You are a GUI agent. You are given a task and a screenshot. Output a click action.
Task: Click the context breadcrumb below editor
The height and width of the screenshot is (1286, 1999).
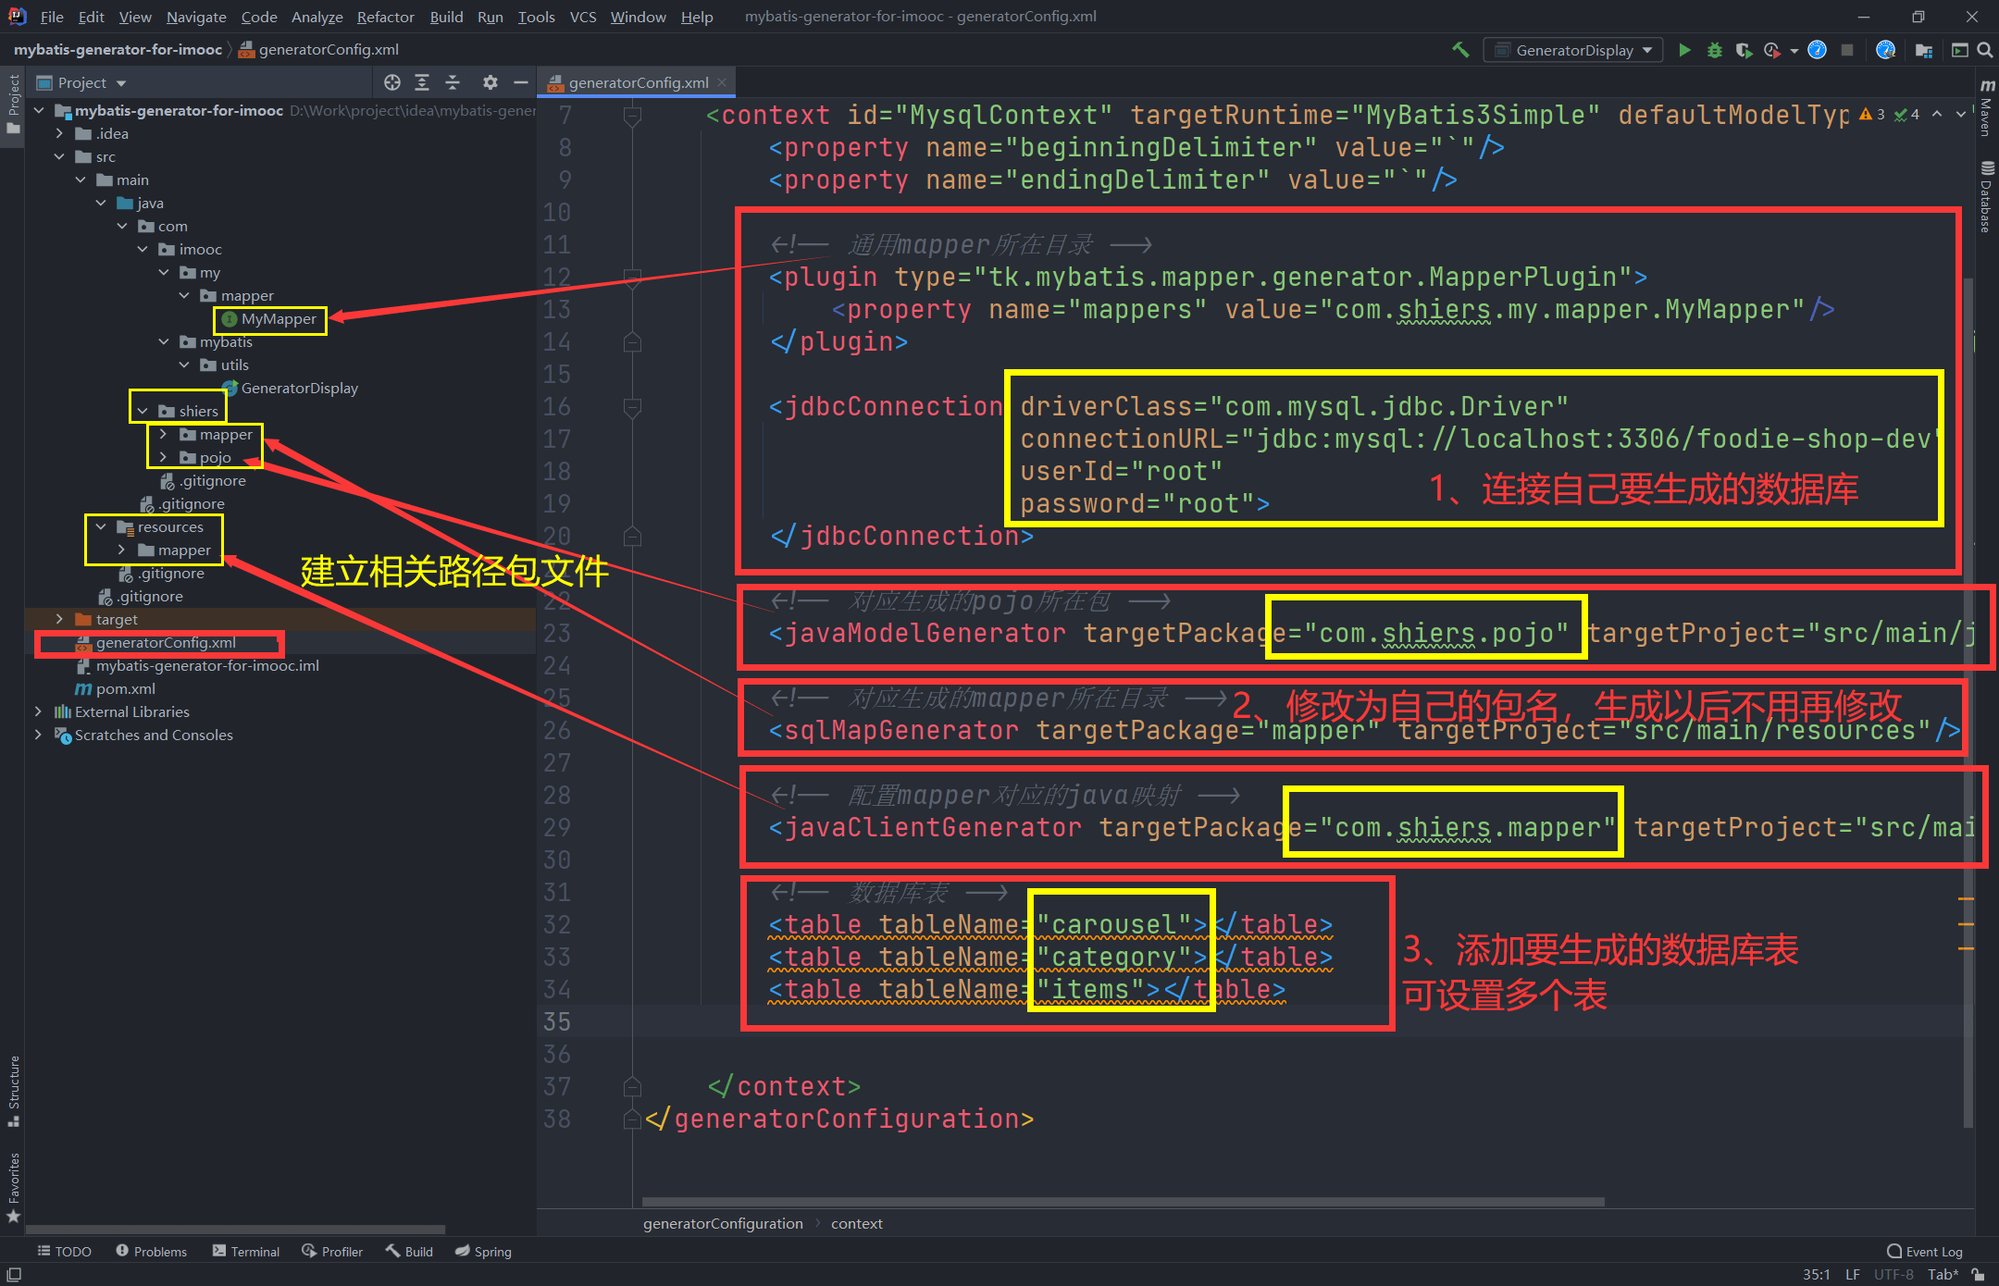[857, 1223]
